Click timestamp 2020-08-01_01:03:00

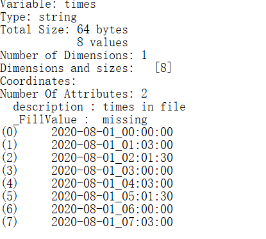click(x=112, y=145)
